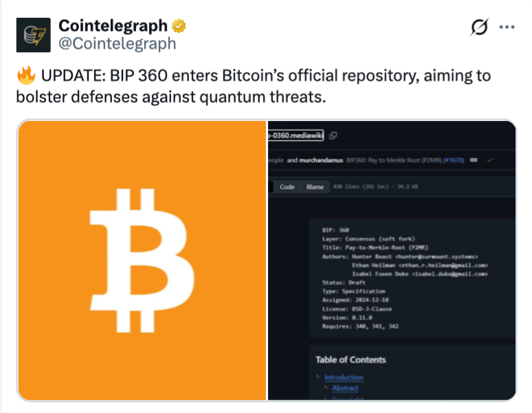Image resolution: width=532 pixels, height=413 pixels.
Task: Click the @Cointelegraph handle
Action: tap(117, 43)
